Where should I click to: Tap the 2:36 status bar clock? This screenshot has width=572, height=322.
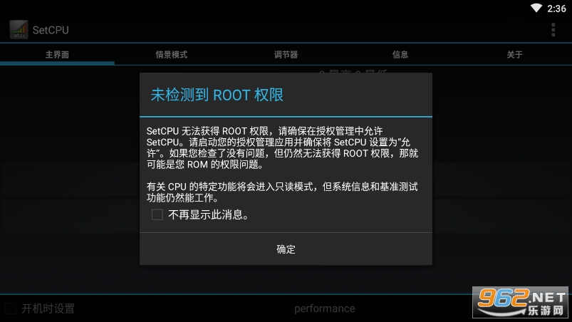click(x=556, y=9)
